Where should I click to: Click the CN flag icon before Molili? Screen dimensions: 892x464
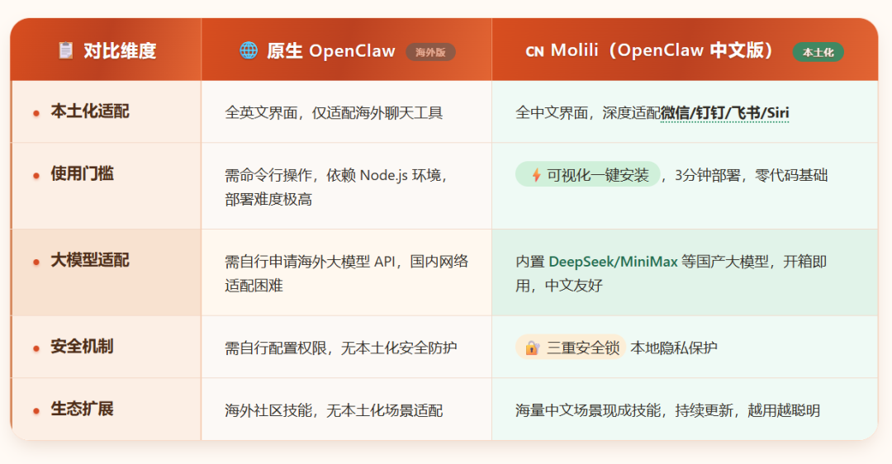tap(534, 52)
